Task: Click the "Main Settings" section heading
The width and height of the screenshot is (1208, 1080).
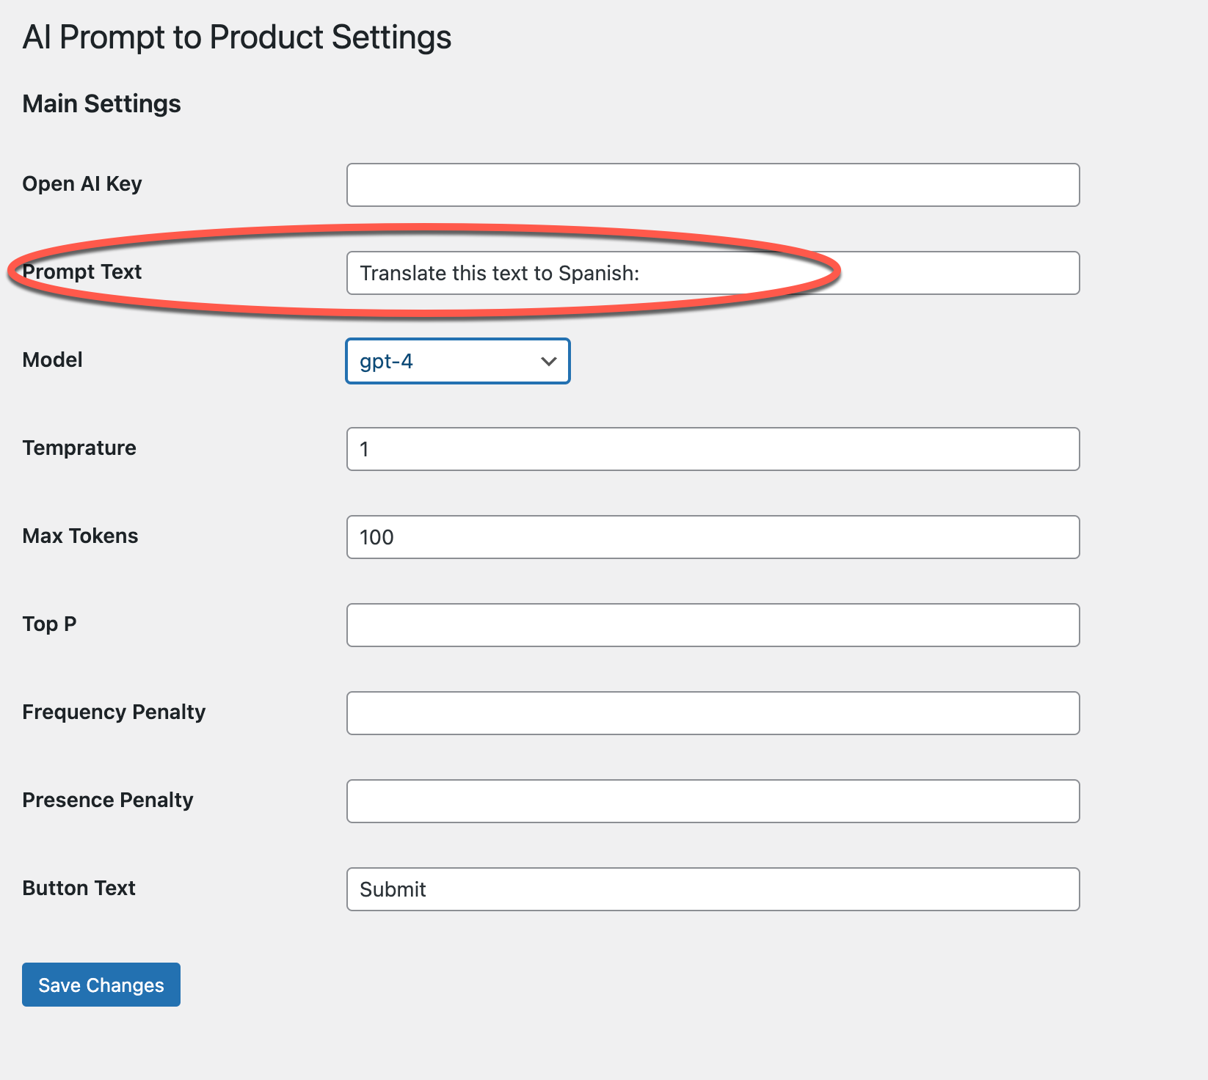Action: coord(101,103)
